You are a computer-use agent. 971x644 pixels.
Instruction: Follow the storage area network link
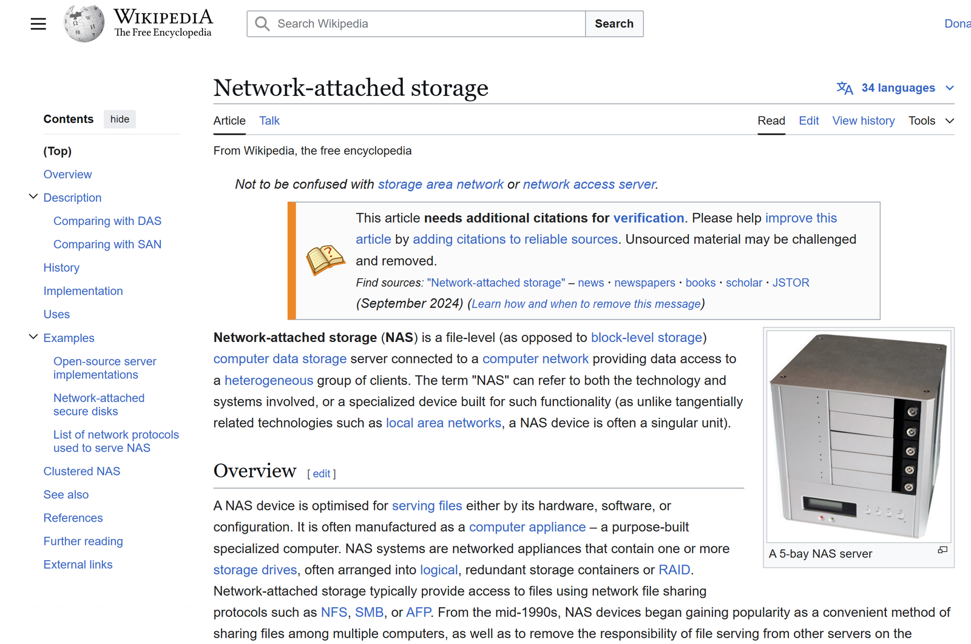pos(441,184)
